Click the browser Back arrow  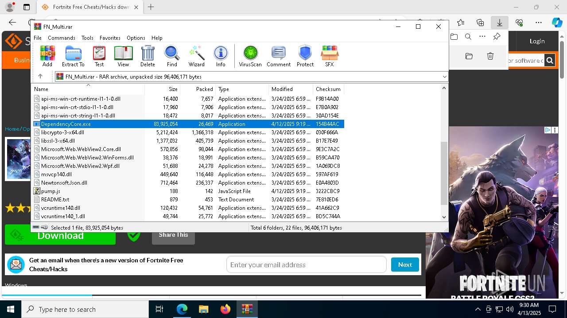(x=12, y=23)
